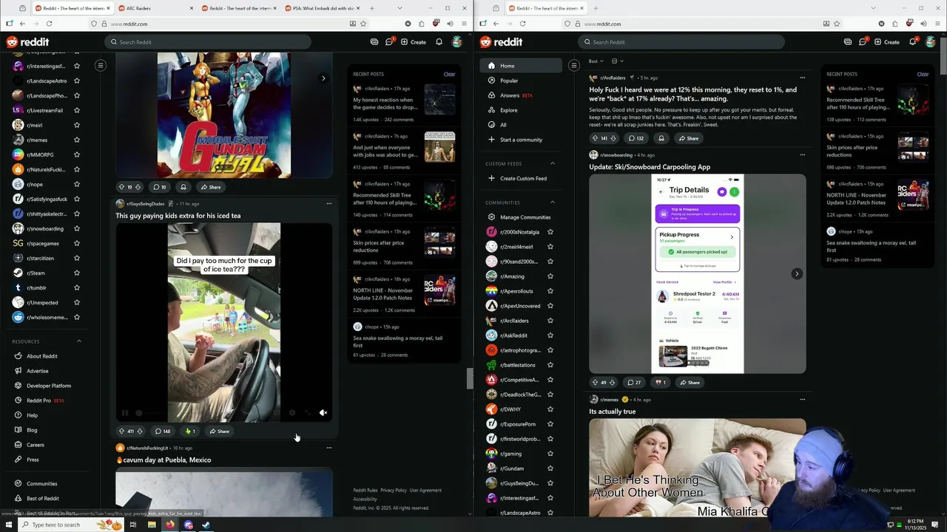Play or pause the iced tea video
Viewport: 947px width, 532px height.
(124, 413)
